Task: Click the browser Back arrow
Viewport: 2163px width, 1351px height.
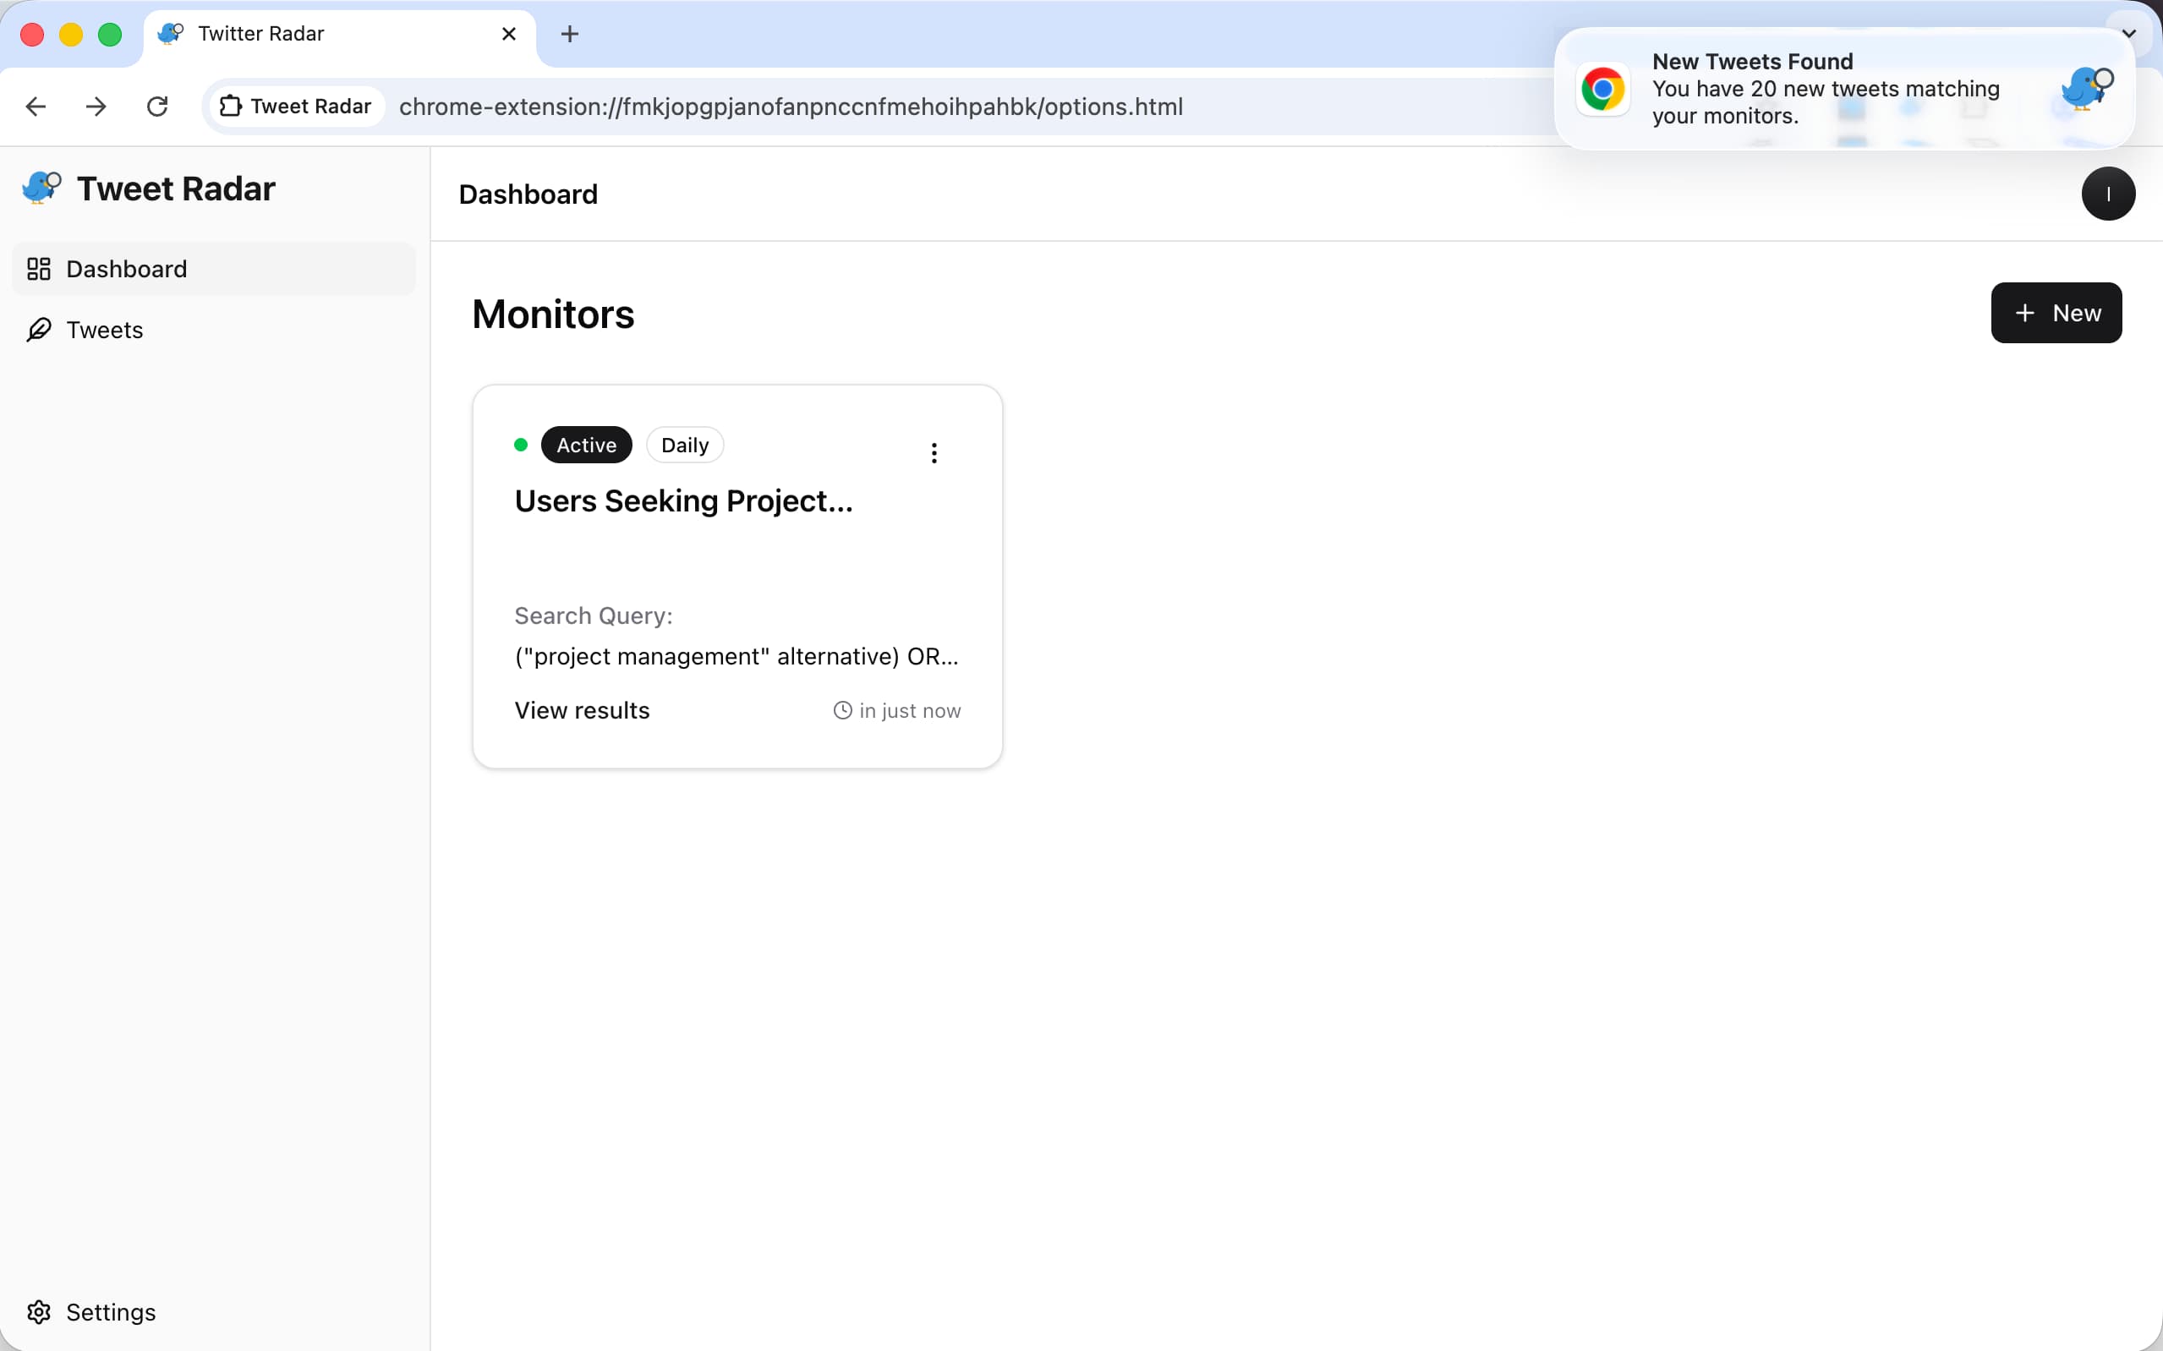Action: pyautogui.click(x=36, y=107)
